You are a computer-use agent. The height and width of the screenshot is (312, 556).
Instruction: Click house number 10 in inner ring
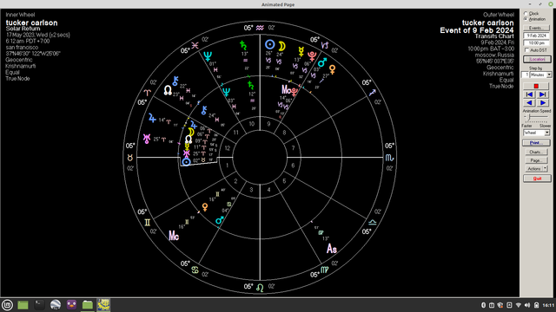251,124
